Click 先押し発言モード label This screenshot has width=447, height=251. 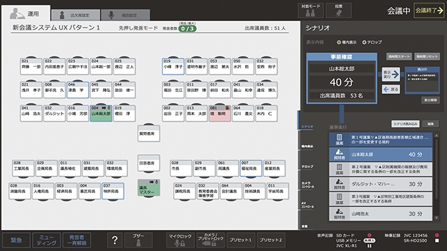pos(138,28)
